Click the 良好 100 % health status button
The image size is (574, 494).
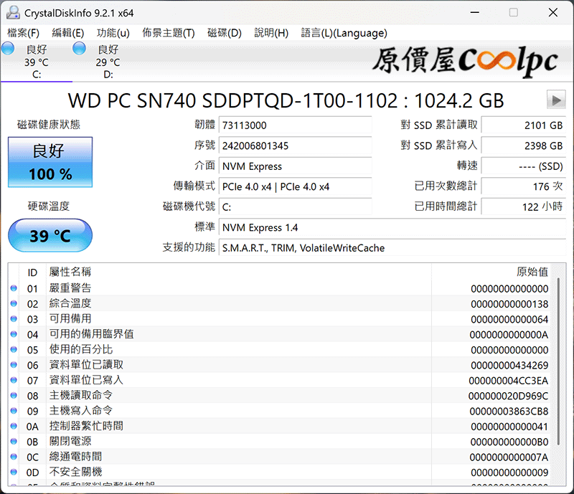coord(50,162)
